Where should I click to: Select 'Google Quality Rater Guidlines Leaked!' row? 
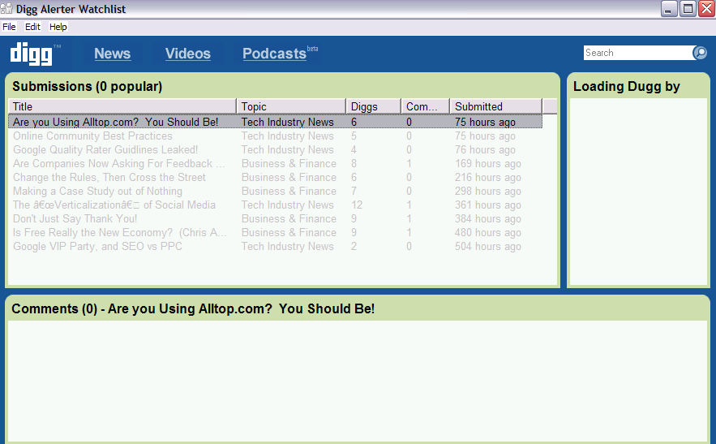click(276, 149)
